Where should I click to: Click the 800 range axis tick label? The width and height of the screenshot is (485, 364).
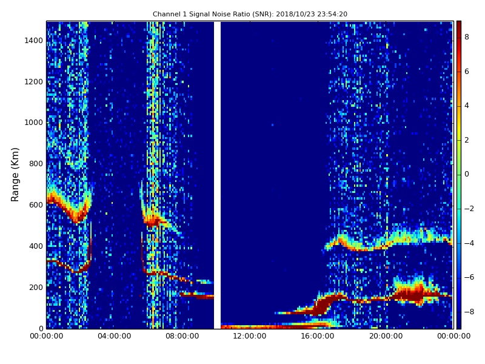pos(36,164)
